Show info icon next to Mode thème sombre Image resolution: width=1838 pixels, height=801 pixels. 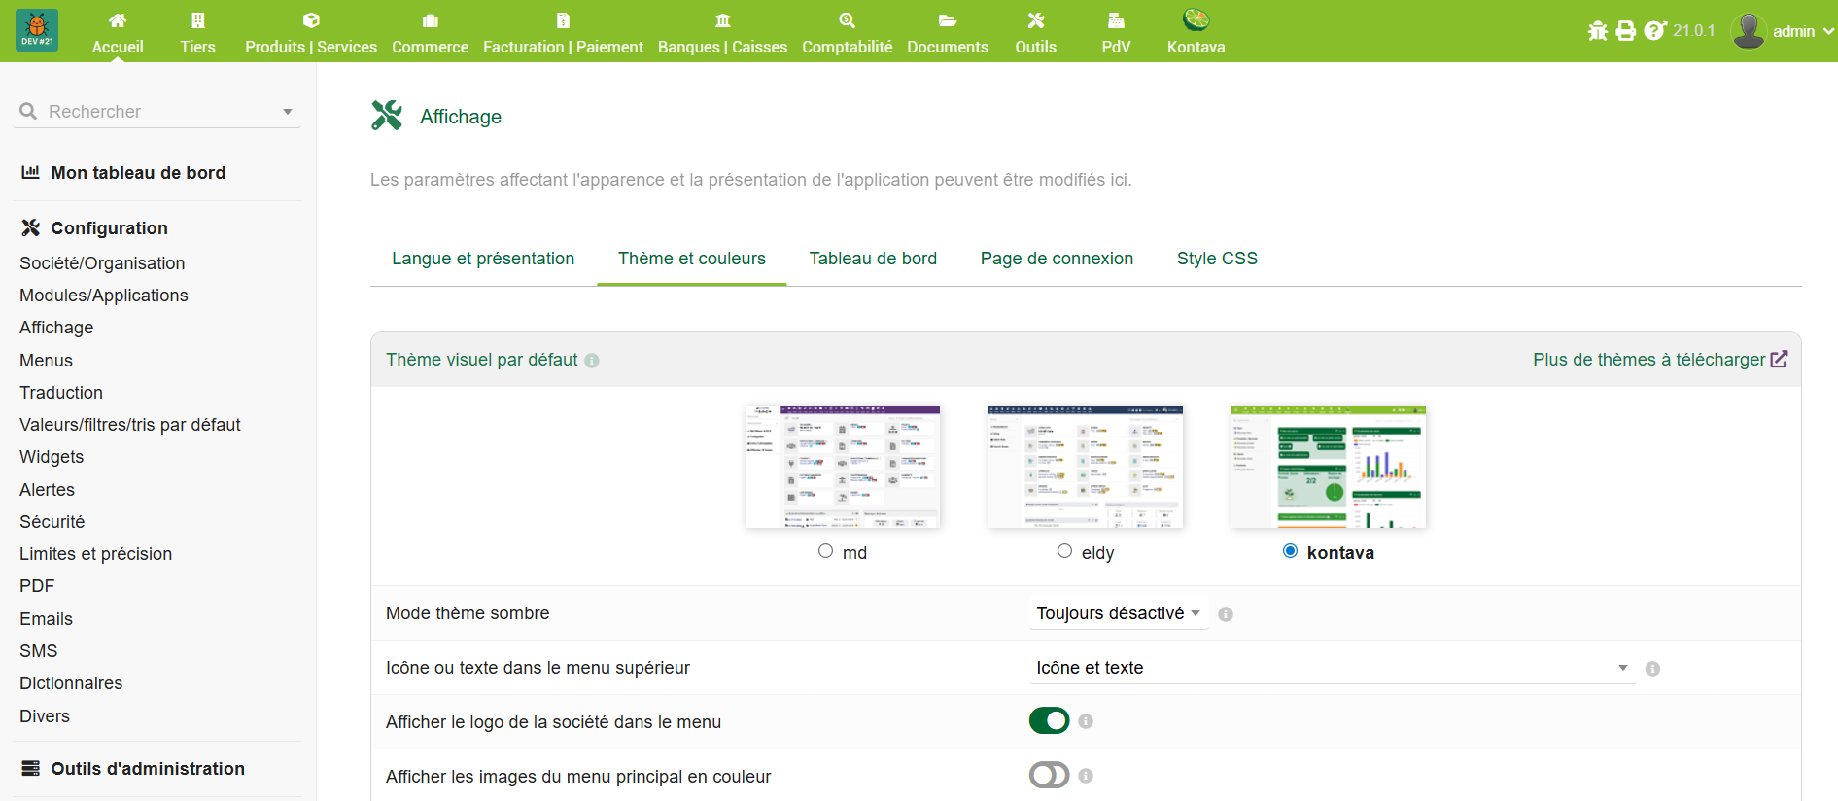[x=1226, y=614]
